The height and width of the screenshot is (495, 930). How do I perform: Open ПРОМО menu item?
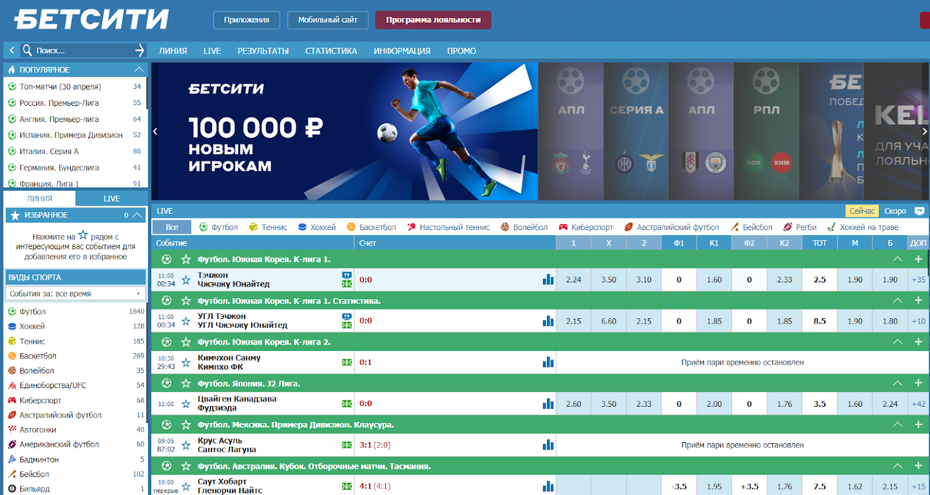[462, 51]
